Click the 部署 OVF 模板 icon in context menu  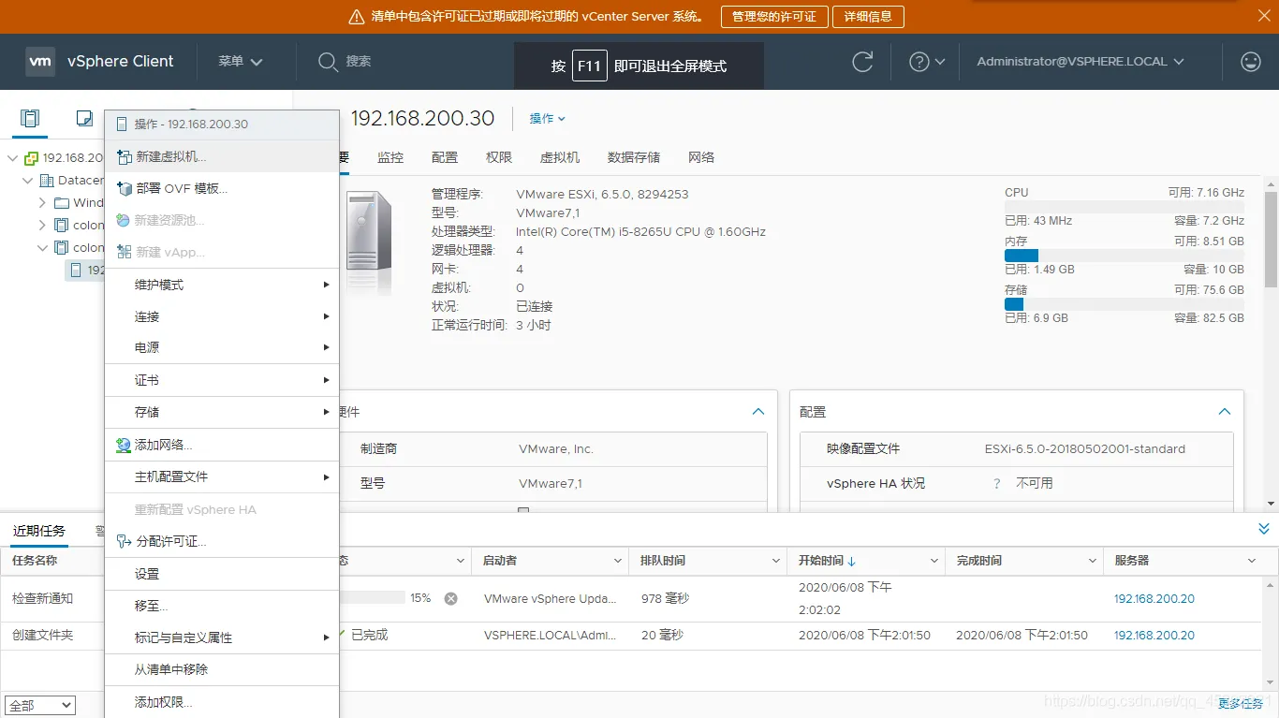coord(124,188)
